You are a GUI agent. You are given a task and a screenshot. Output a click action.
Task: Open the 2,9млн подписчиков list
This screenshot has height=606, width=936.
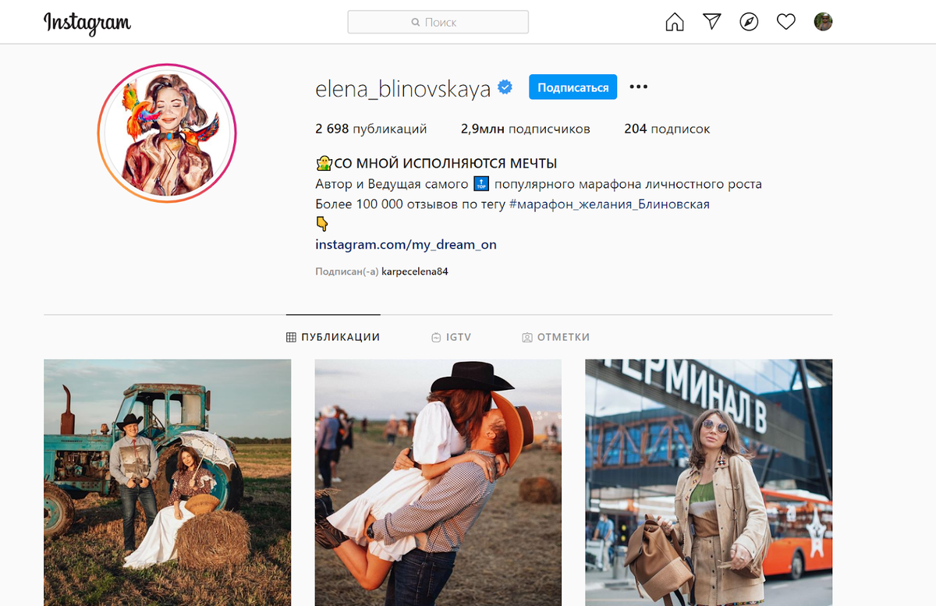pyautogui.click(x=526, y=129)
